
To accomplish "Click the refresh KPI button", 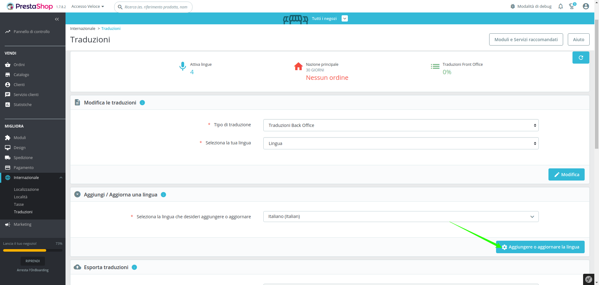I will pyautogui.click(x=581, y=57).
